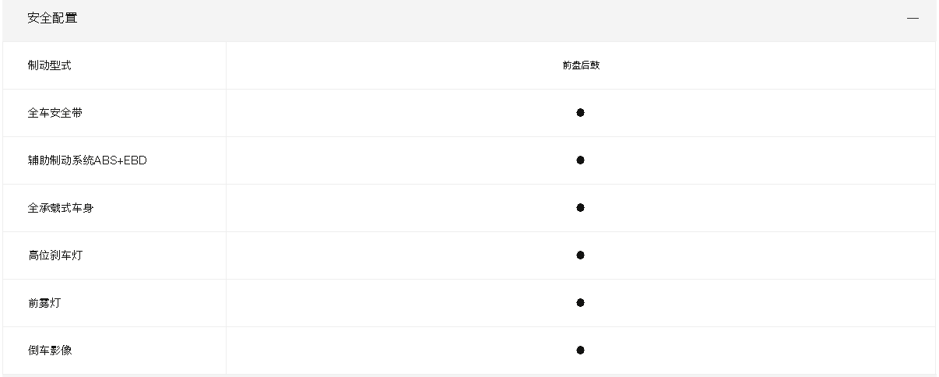This screenshot has width=939, height=377.
Task: Click the 安全配置 title text
Action: pos(52,18)
